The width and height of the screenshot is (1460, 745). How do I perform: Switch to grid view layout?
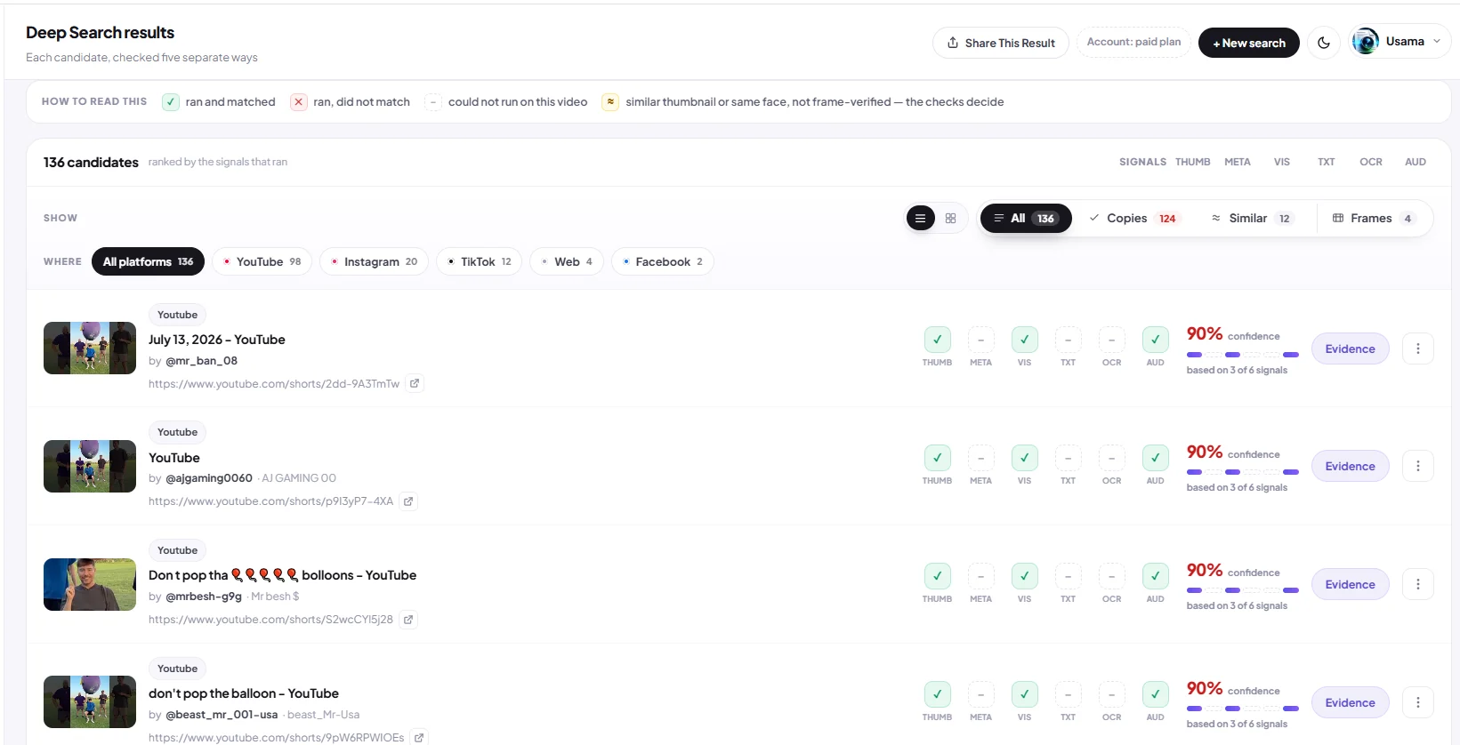click(950, 218)
